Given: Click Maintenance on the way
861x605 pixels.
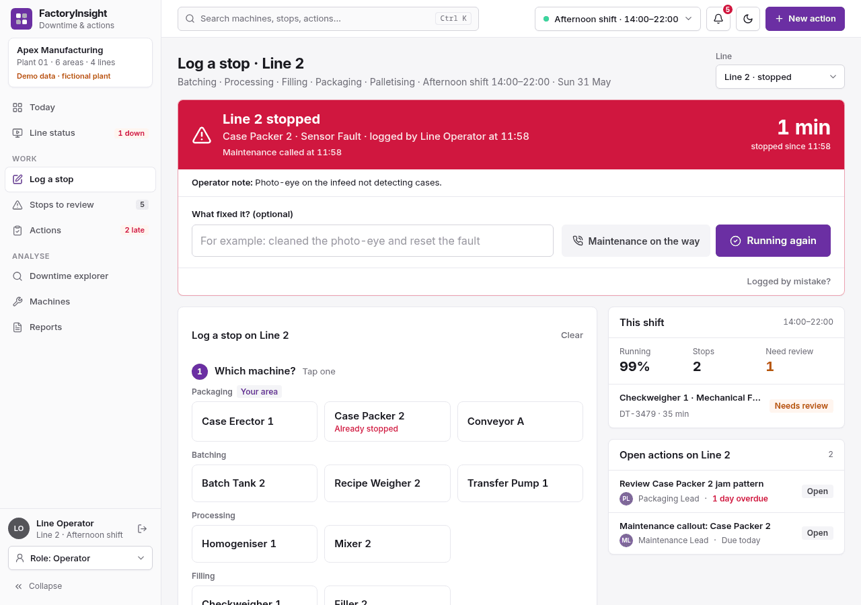Looking at the screenshot, I should (x=636, y=241).
